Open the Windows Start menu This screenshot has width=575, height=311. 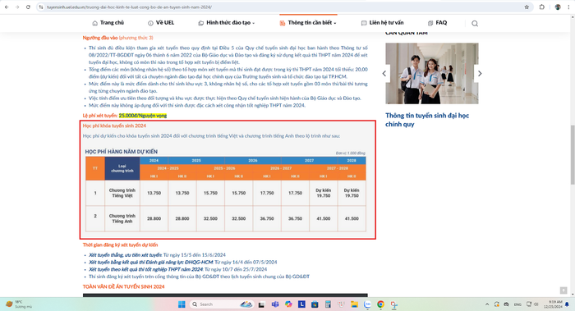point(182,304)
